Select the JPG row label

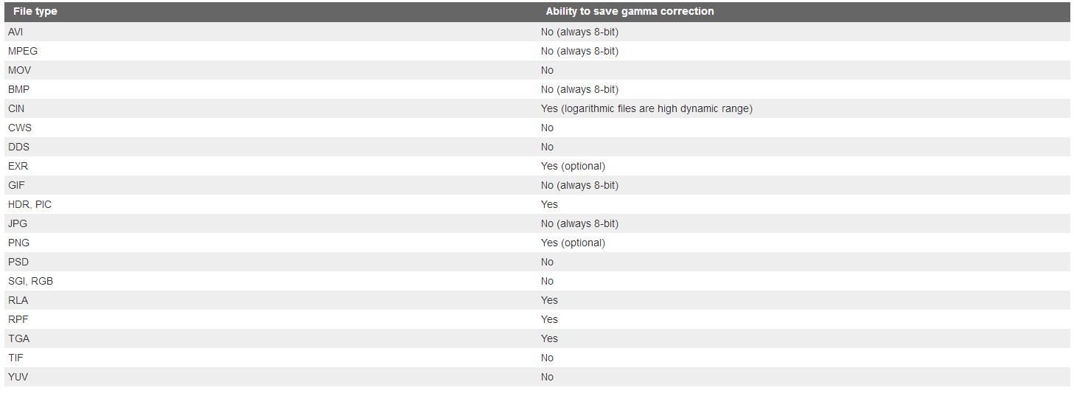pyautogui.click(x=18, y=223)
